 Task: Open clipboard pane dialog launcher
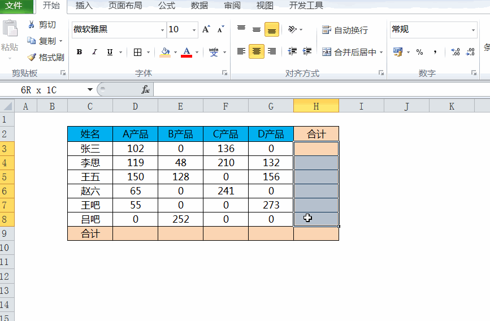tap(63, 73)
